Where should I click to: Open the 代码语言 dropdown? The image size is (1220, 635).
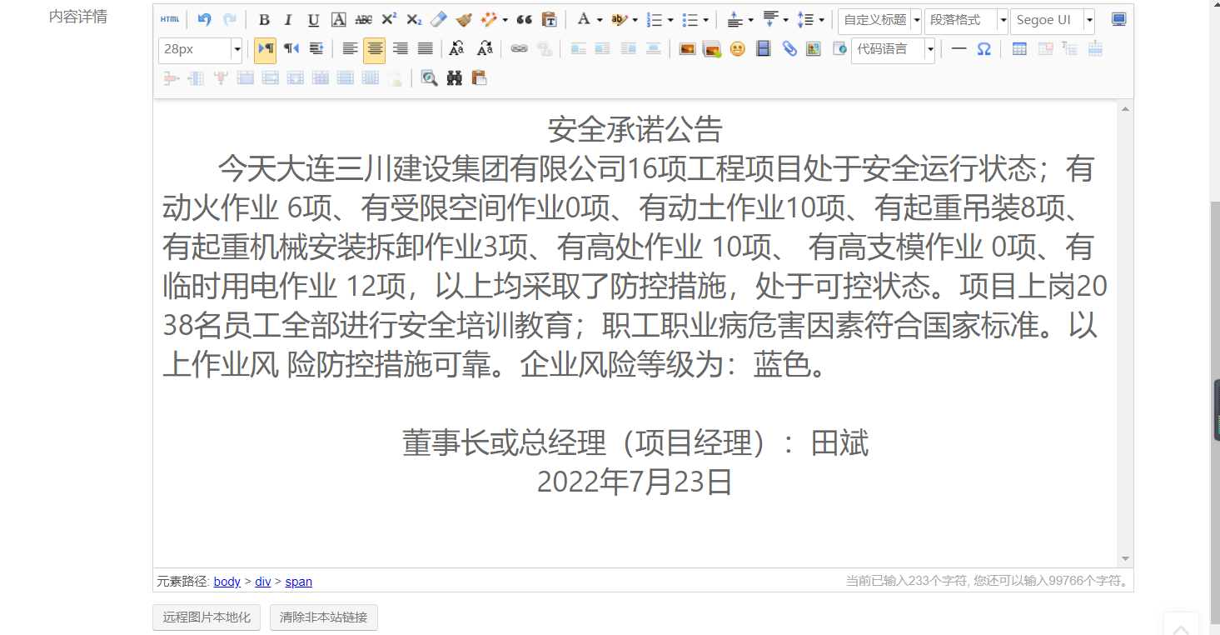[894, 50]
